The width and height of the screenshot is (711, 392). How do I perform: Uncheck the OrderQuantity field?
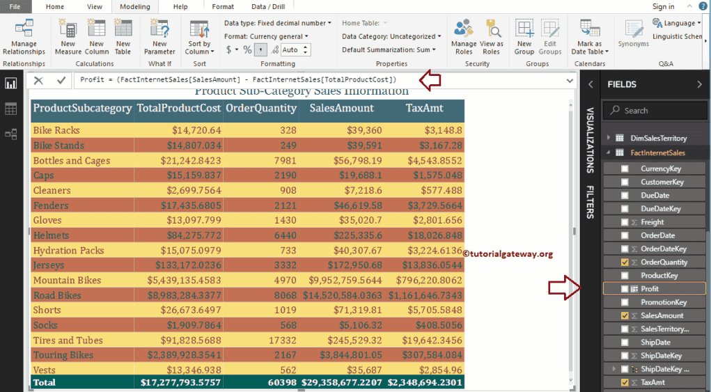(x=625, y=262)
